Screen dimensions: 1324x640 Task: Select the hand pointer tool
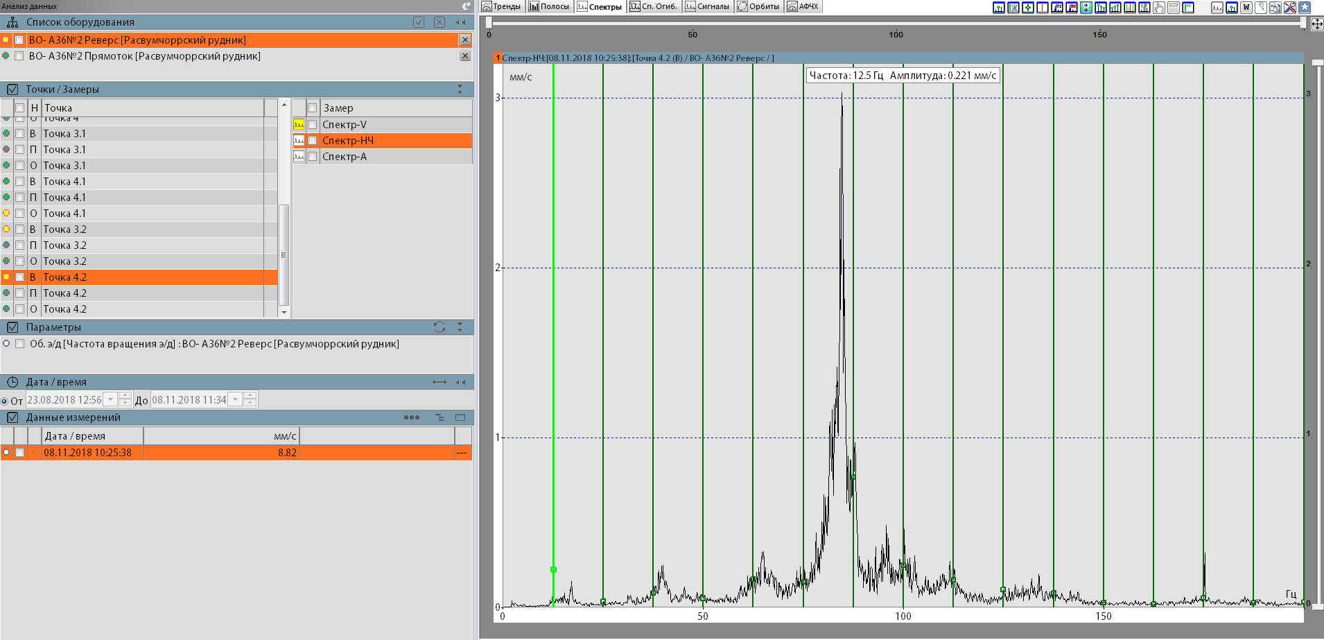pos(1159,8)
